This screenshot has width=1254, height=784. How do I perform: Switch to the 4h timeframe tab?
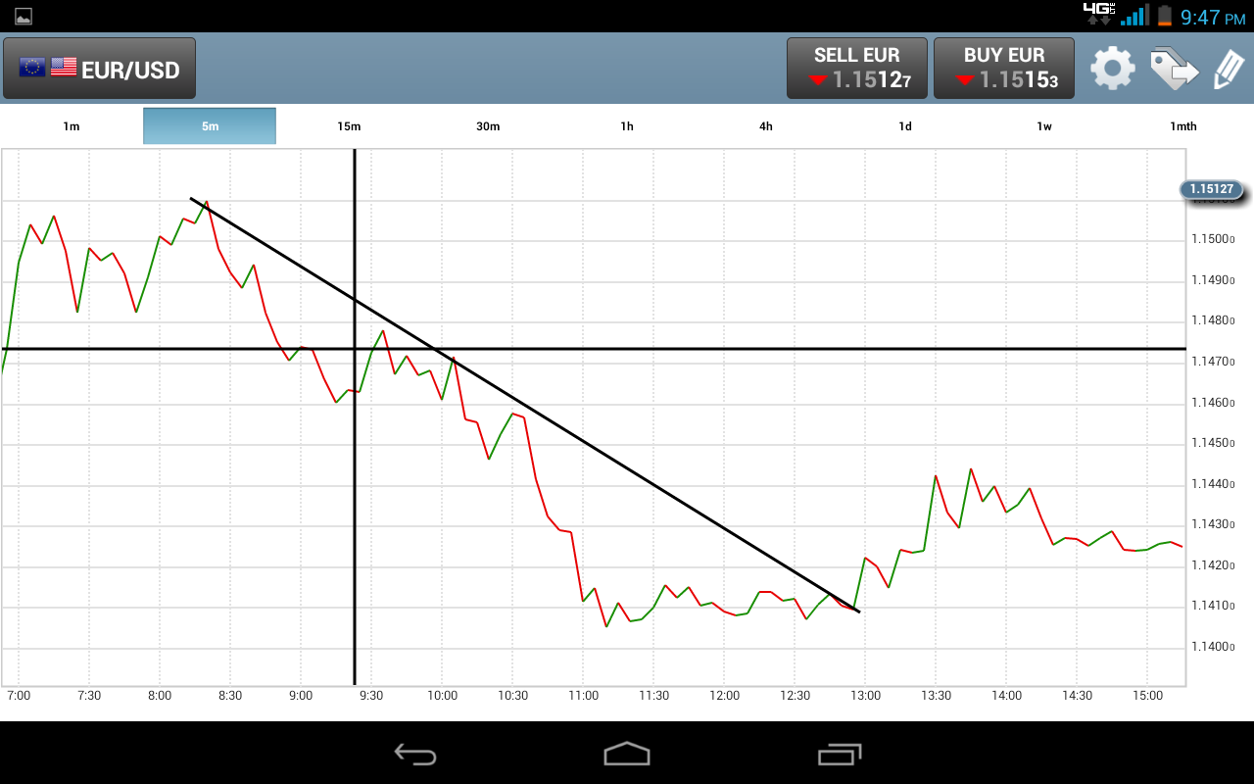click(766, 126)
